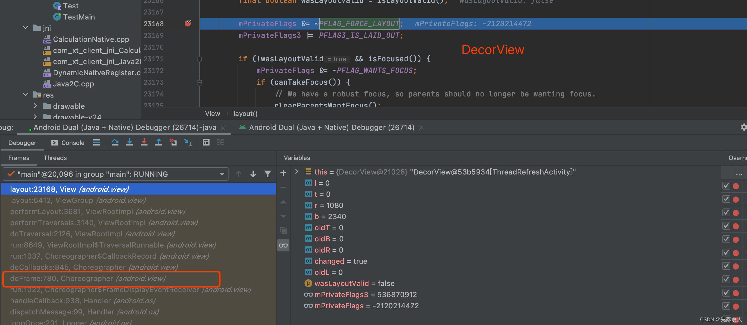Screen dimensions: 747x325
Task: Click the Step Out up-arrow icon
Action: tap(158, 142)
